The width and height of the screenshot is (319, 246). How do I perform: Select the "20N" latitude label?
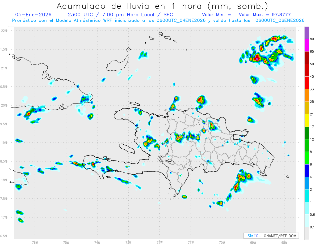pos(4,105)
